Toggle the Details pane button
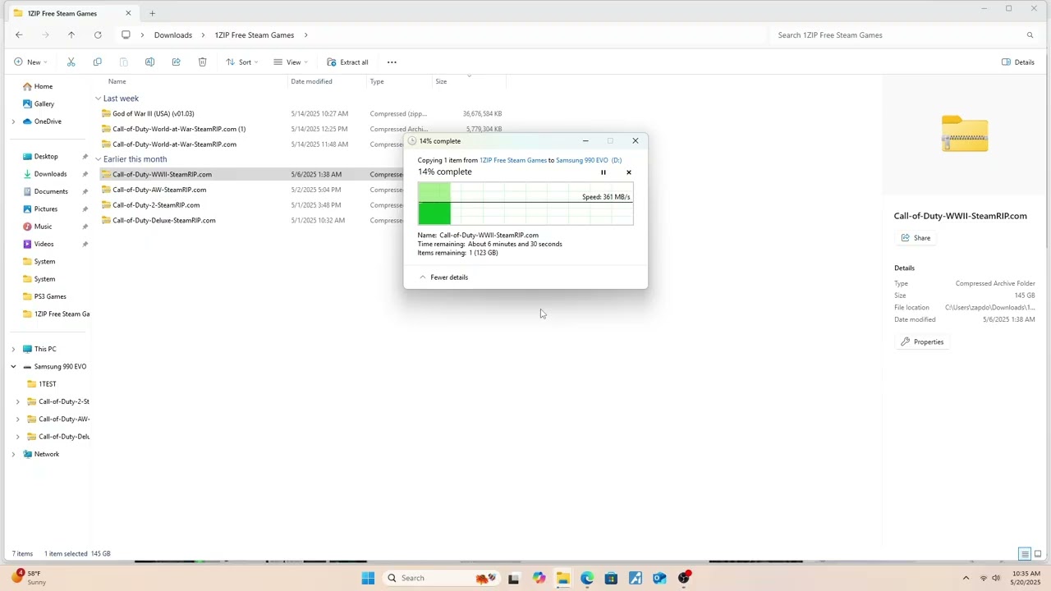Viewport: 1051px width, 591px height. (1018, 62)
